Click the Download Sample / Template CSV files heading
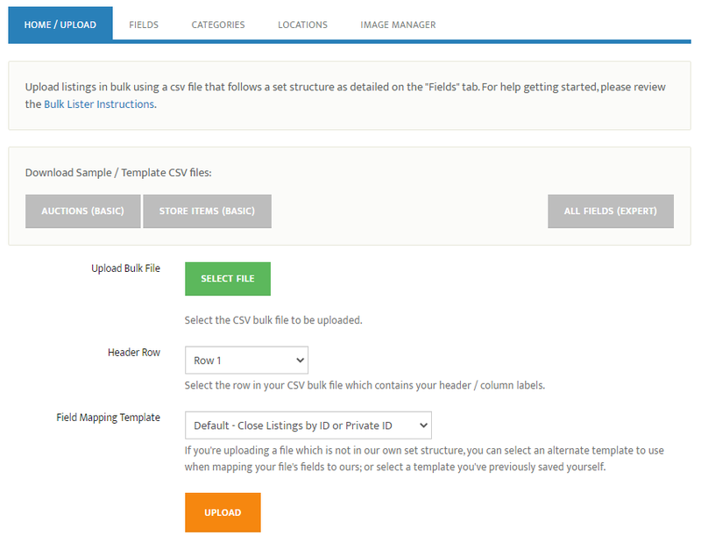This screenshot has height=543, width=701. coord(118,173)
